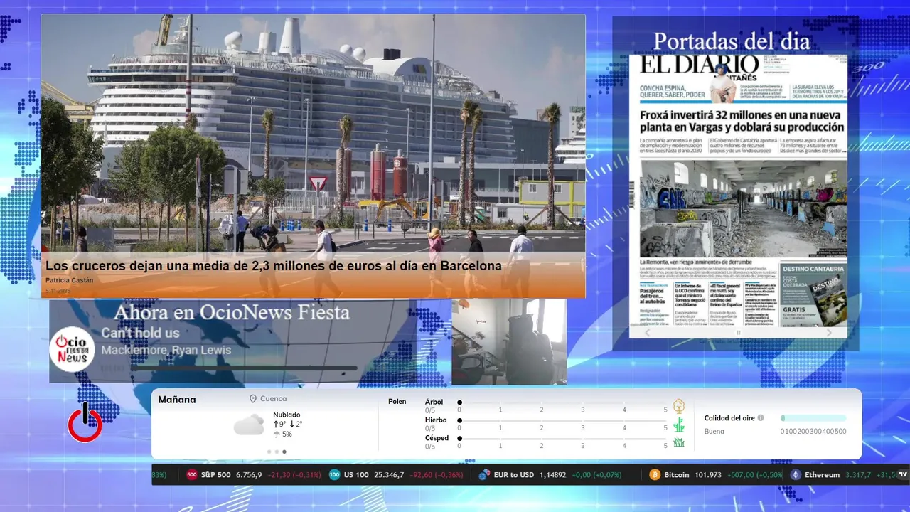Go to previous newspaper front page arrow
The image size is (910, 512).
click(647, 332)
